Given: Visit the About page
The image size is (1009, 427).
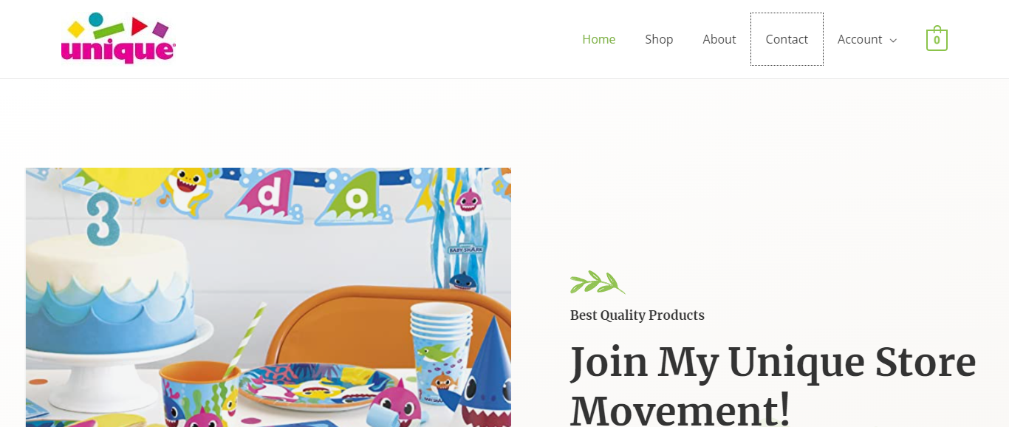Looking at the screenshot, I should pos(719,39).
